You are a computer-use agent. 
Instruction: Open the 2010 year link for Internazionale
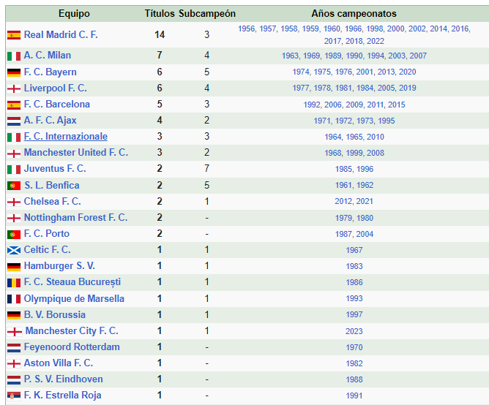(376, 137)
